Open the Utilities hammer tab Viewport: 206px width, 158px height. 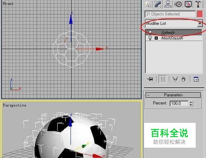point(198,4)
